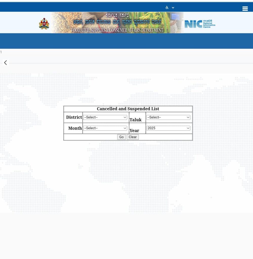This screenshot has height=259, width=253.
Task: Open the Month dropdown
Action: click(105, 128)
